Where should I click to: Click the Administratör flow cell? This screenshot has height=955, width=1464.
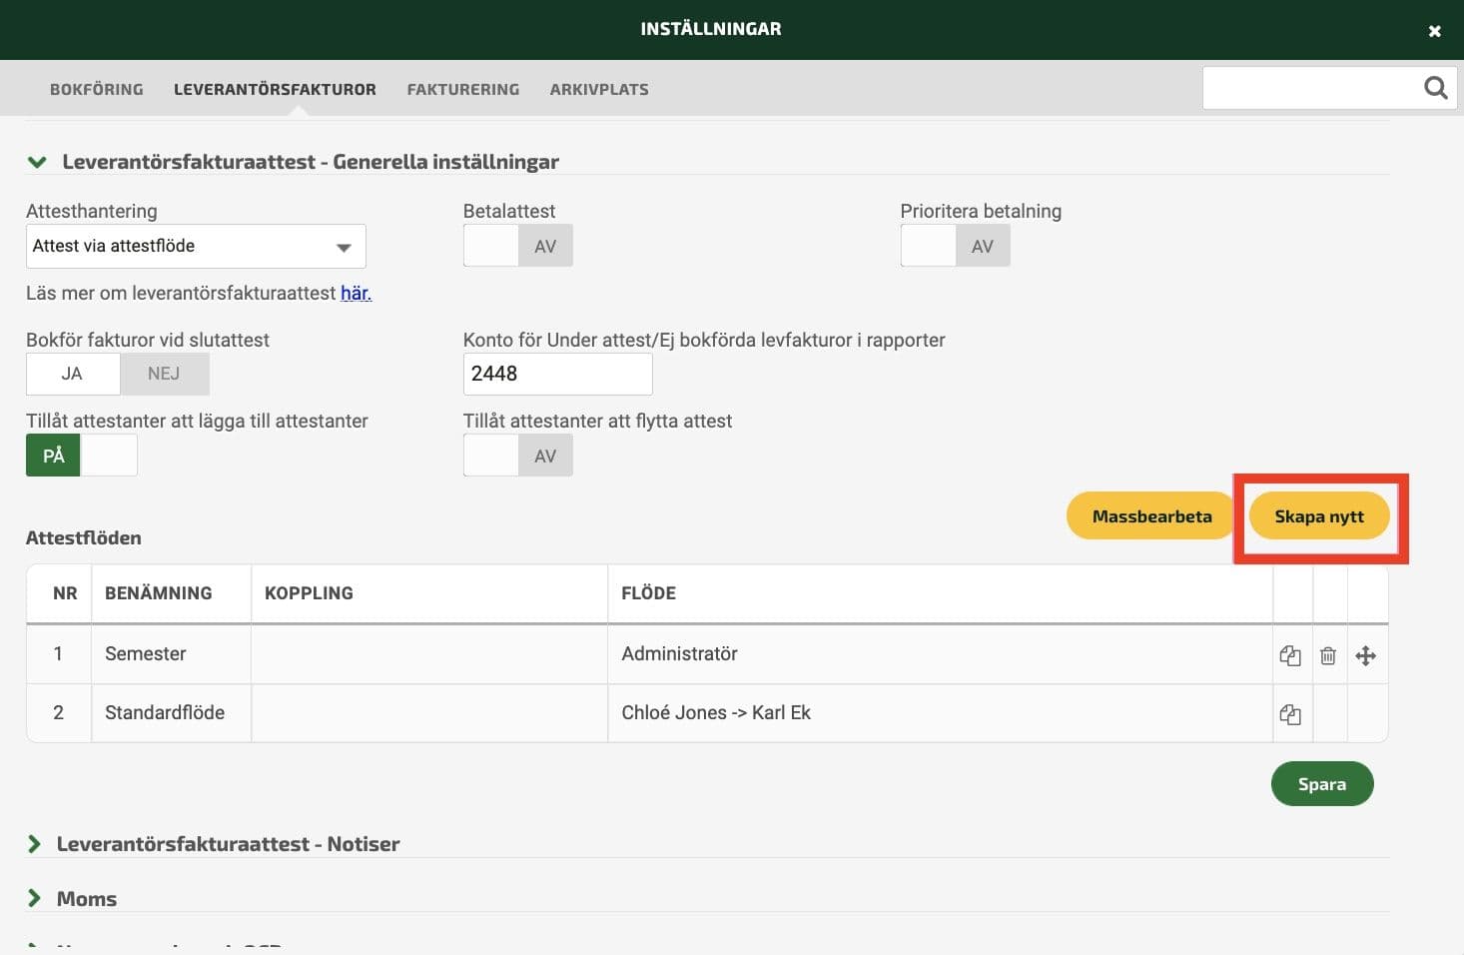point(679,653)
